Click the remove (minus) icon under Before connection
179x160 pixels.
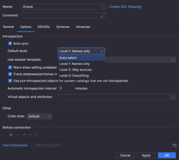(18, 135)
